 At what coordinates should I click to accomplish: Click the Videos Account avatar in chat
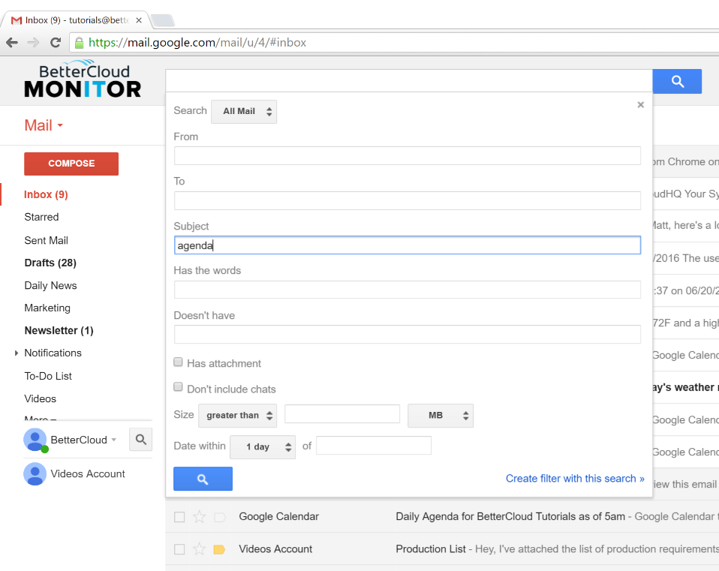pyautogui.click(x=35, y=474)
